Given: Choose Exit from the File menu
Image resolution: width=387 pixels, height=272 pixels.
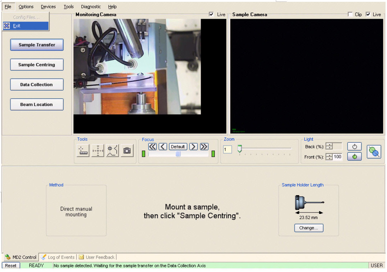Looking at the screenshot, I should 17,26.
